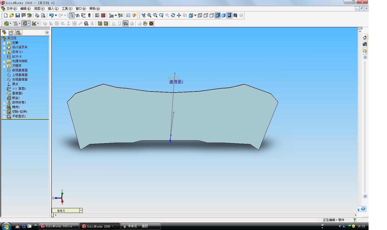
Task: Click the selection filter funnel icon
Action: (x=78, y=15)
